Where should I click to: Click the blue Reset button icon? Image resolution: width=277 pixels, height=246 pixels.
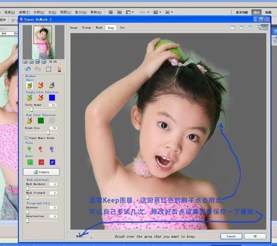52,162
